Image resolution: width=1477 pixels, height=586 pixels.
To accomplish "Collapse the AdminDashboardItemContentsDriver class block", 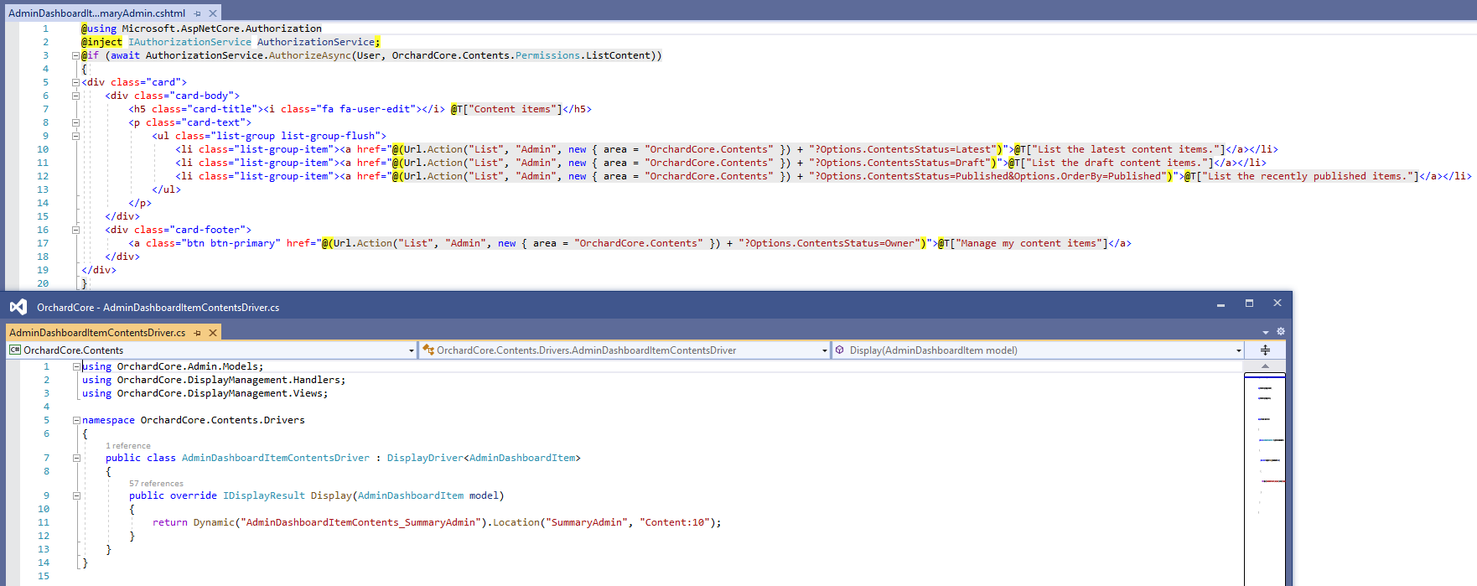I will click(x=76, y=458).
